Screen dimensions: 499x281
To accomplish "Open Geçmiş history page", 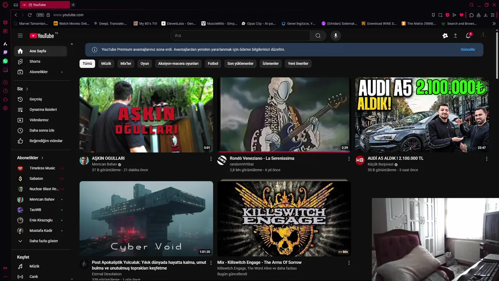I will pos(41,99).
